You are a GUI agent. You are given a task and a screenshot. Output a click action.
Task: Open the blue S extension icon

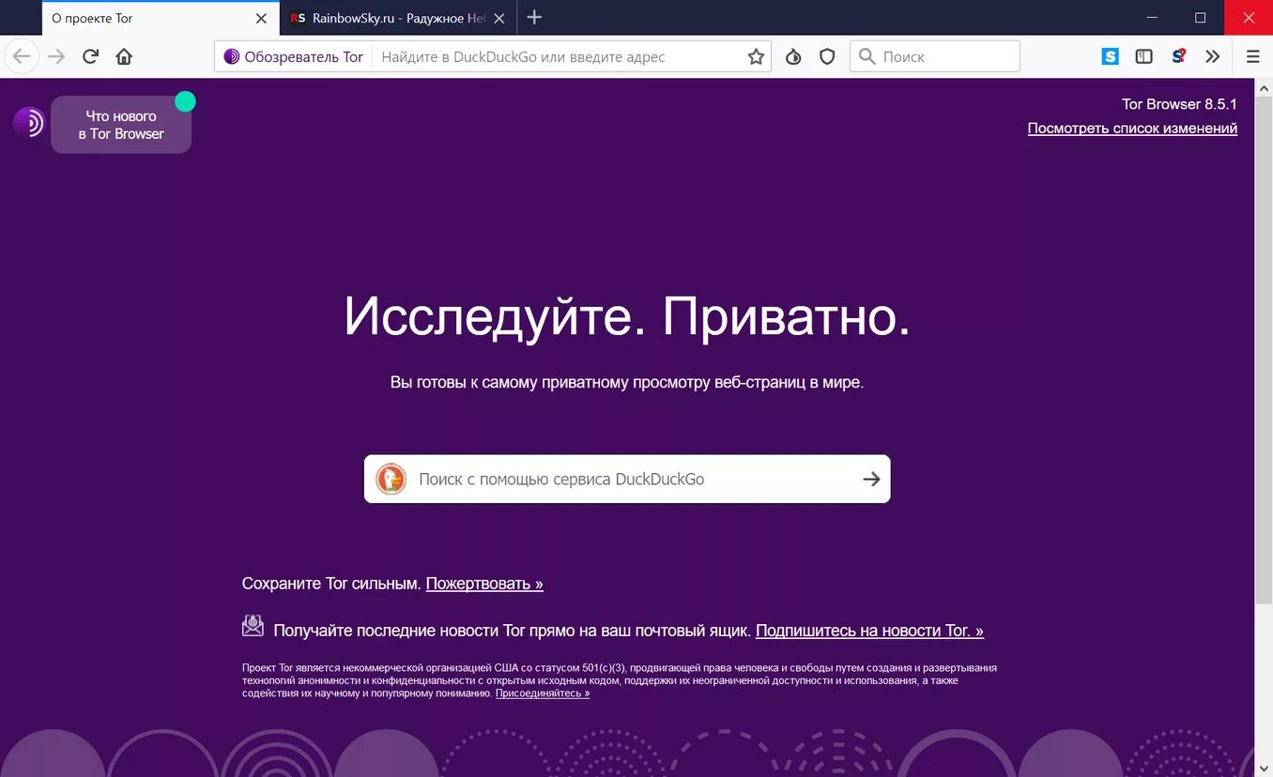1110,56
